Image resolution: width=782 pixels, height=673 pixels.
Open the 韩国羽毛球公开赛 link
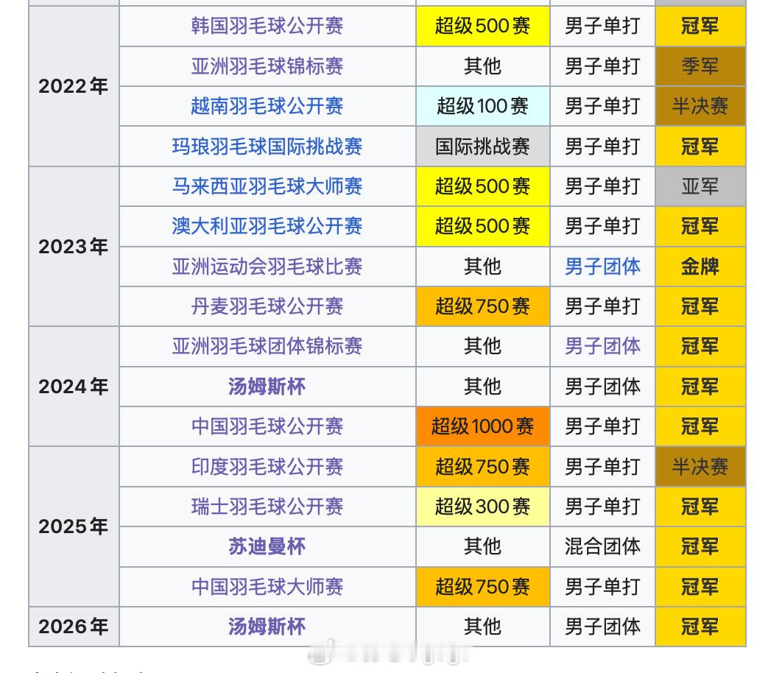coord(267,26)
